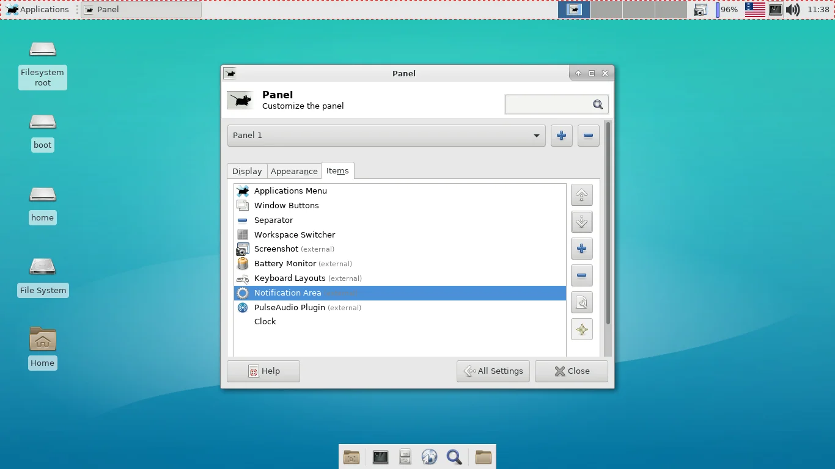Viewport: 835px width, 469px height.
Task: Click the vertical scrollbar of the Panel dialog
Action: point(608,224)
